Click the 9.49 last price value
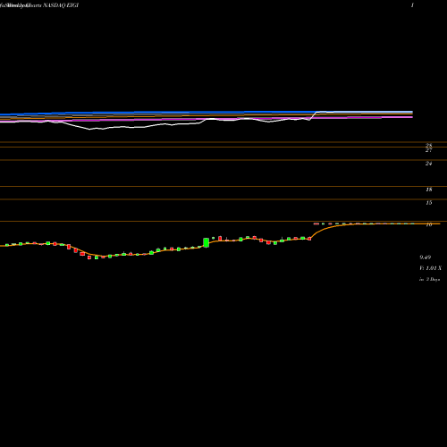Viewport: 447px width, 447px height. pyautogui.click(x=425, y=257)
